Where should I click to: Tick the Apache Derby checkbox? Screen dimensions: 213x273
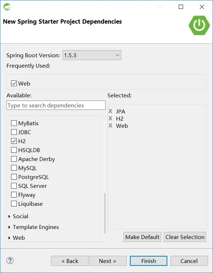pyautogui.click(x=14, y=159)
